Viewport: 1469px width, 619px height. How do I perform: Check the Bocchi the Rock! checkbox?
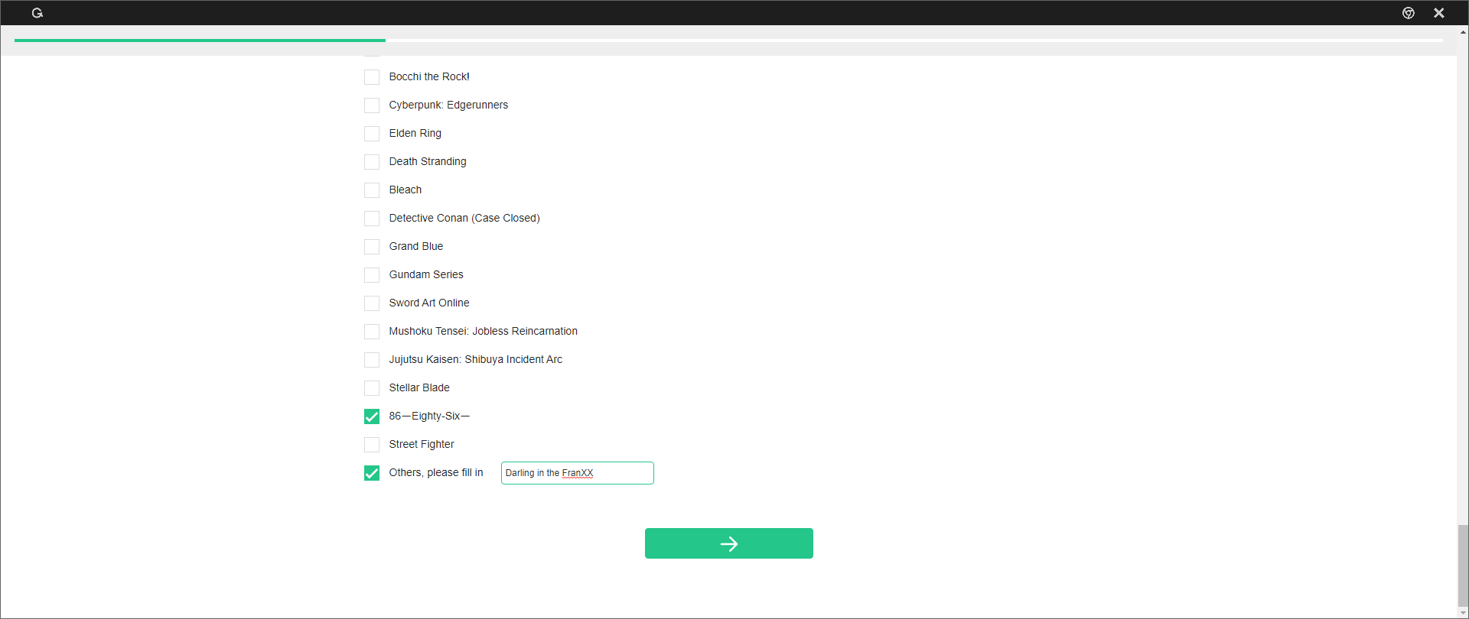tap(372, 77)
